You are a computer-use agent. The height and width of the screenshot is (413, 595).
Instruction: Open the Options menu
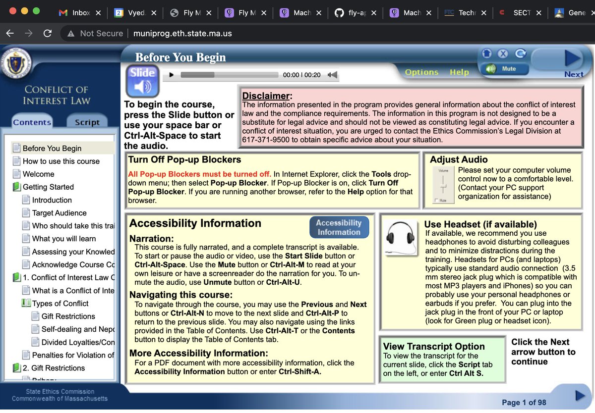click(421, 72)
